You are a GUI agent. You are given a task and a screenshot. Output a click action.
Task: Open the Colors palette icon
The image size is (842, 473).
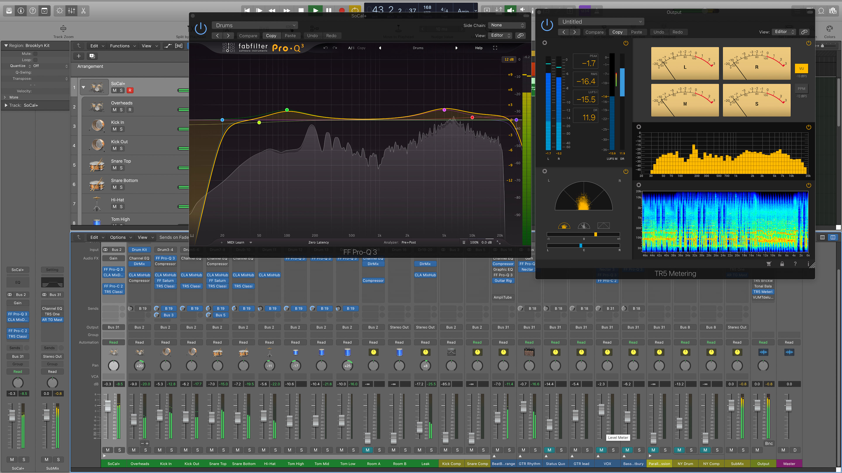(829, 28)
